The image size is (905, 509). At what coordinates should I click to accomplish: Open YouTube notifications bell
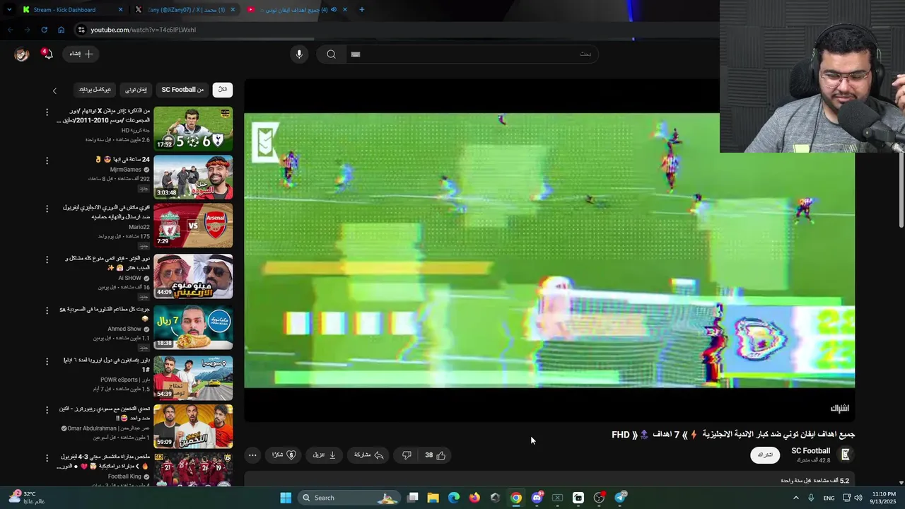(x=47, y=54)
